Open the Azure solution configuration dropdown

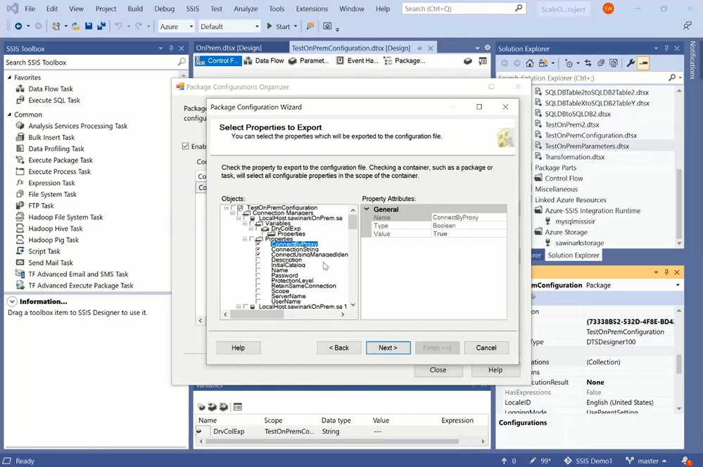pos(191,27)
